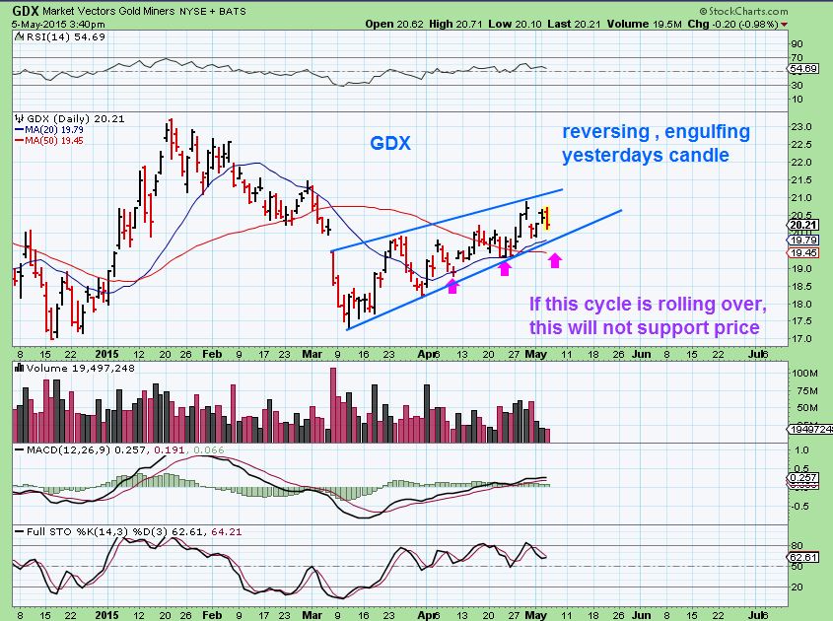The image size is (833, 621).
Task: Click the GDX ticker symbol in header
Action: (x=25, y=11)
